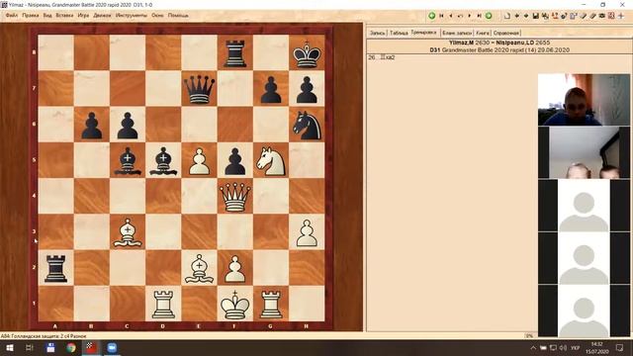The height and width of the screenshot is (356, 633).
Task: Step back one move with left arrow
Action: click(x=451, y=16)
